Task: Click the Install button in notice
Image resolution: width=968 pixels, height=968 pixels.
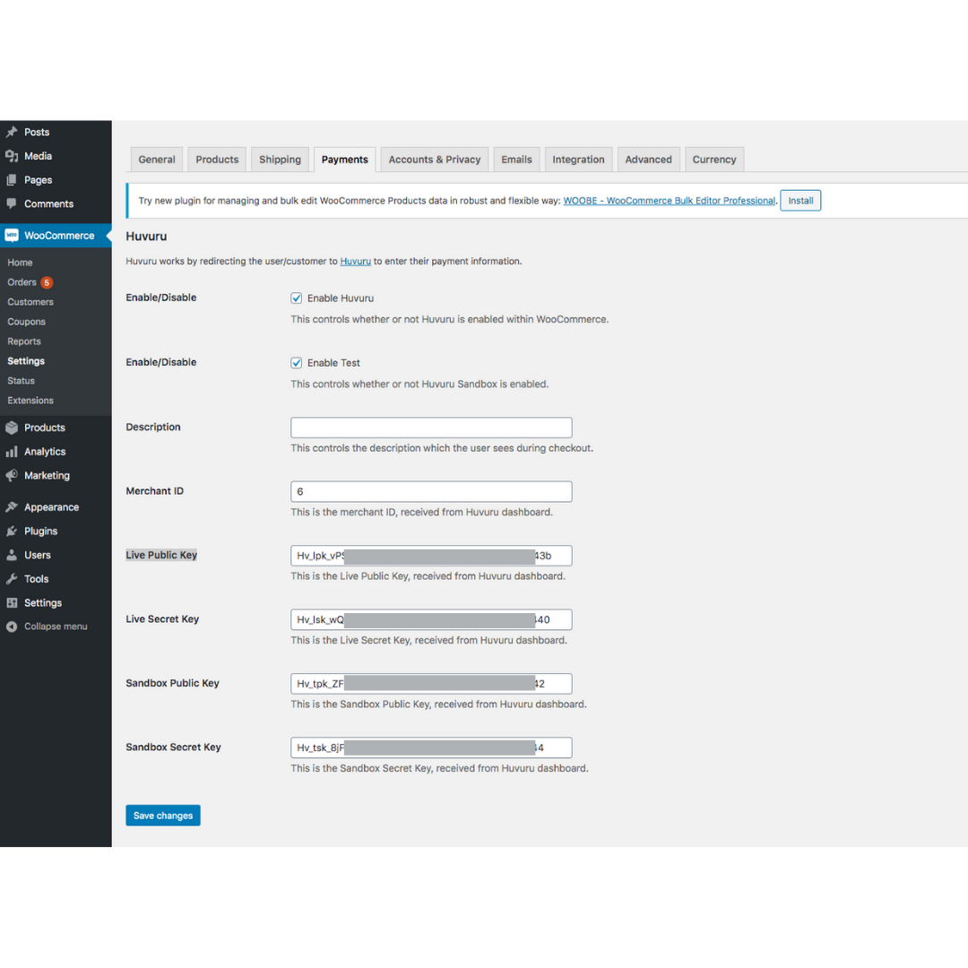Action: point(800,201)
